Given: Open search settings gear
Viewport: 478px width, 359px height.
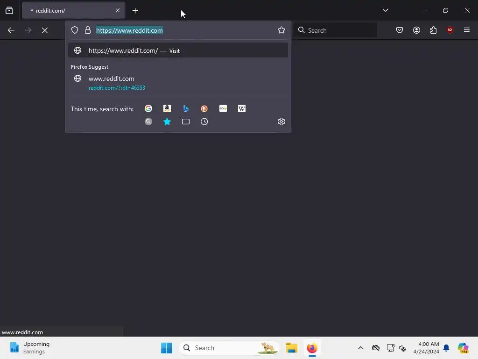Looking at the screenshot, I should tap(281, 122).
